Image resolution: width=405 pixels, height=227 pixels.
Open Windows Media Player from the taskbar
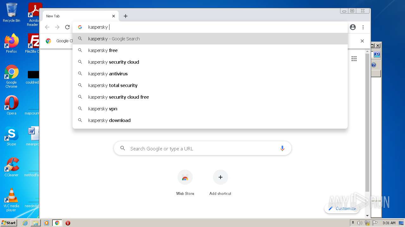tap(47, 223)
